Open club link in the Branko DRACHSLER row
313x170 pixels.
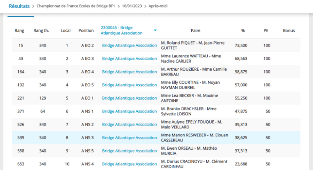(130, 111)
